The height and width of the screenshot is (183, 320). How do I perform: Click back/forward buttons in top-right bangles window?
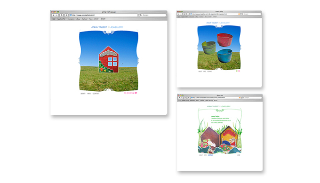coord(180,14)
